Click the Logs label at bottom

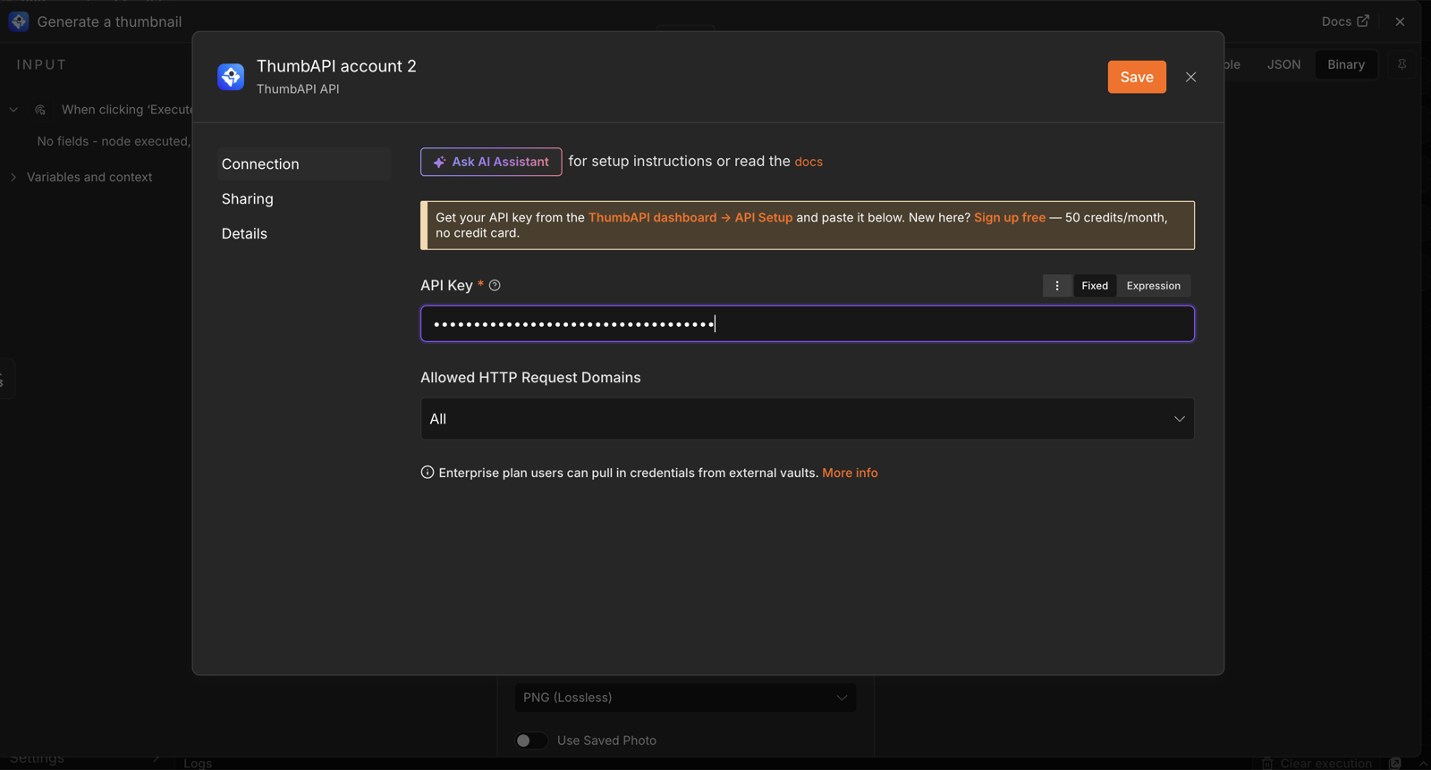coord(198,763)
